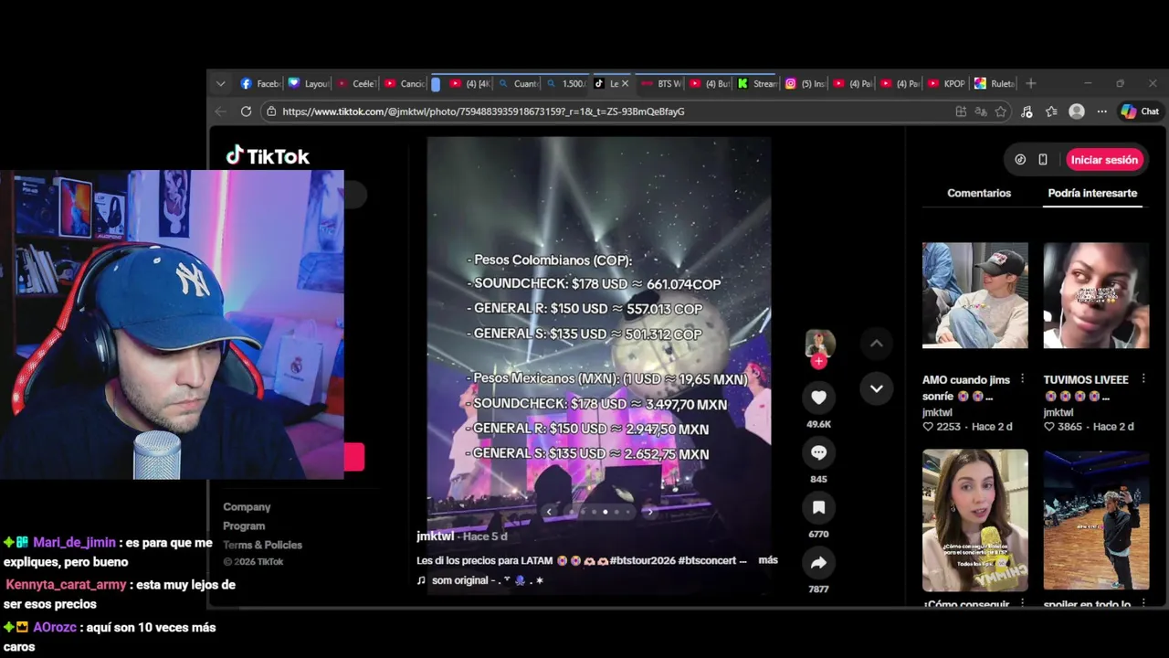Select the active photo slide indicator dot
Viewport: 1169px width, 658px height.
point(605,512)
